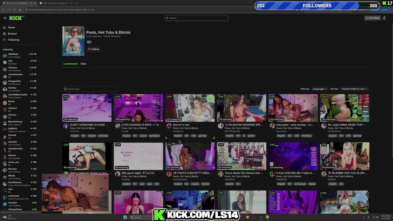This screenshot has width=393, height=221.
Task: Open the 179 watching stream thumbnail
Action: pos(242,108)
